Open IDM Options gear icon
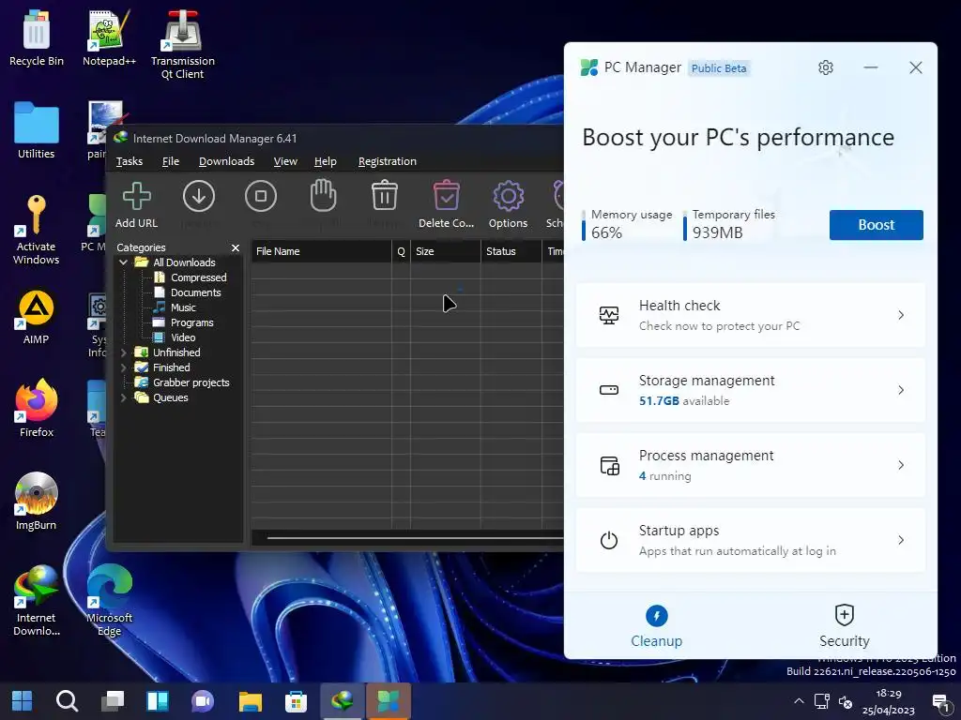Viewport: 961px width, 720px height. [508, 205]
